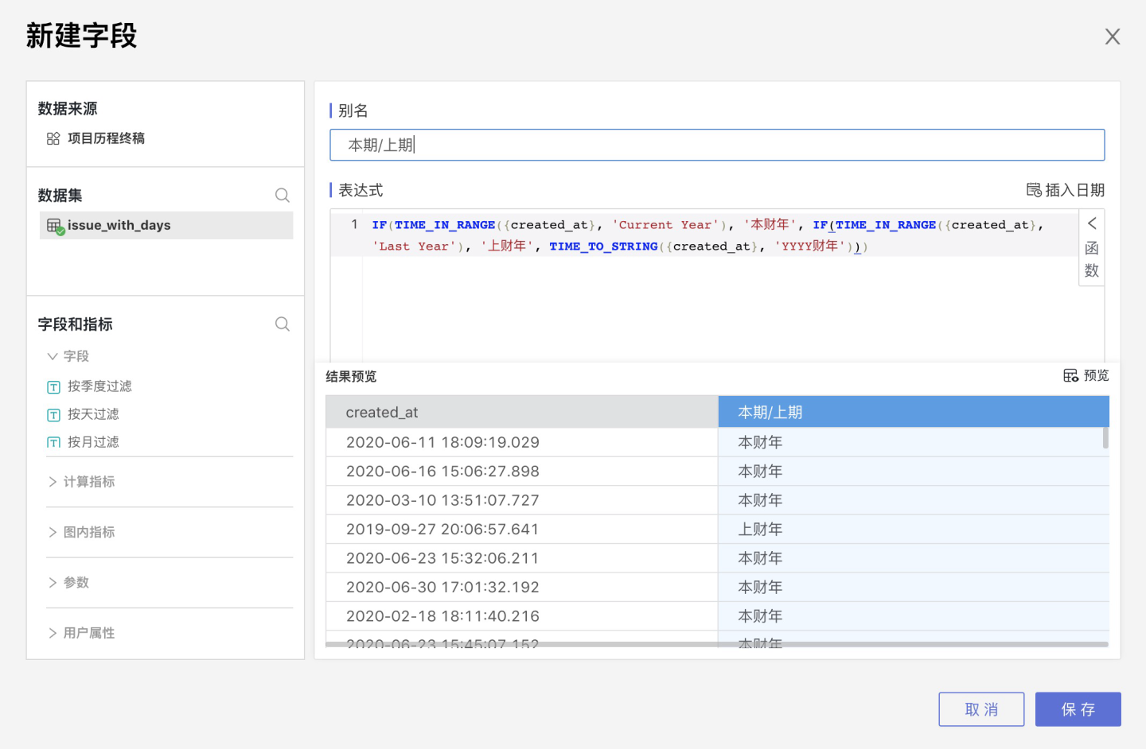The image size is (1146, 749).
Task: Expand the 图内指标 section
Action: (x=53, y=532)
